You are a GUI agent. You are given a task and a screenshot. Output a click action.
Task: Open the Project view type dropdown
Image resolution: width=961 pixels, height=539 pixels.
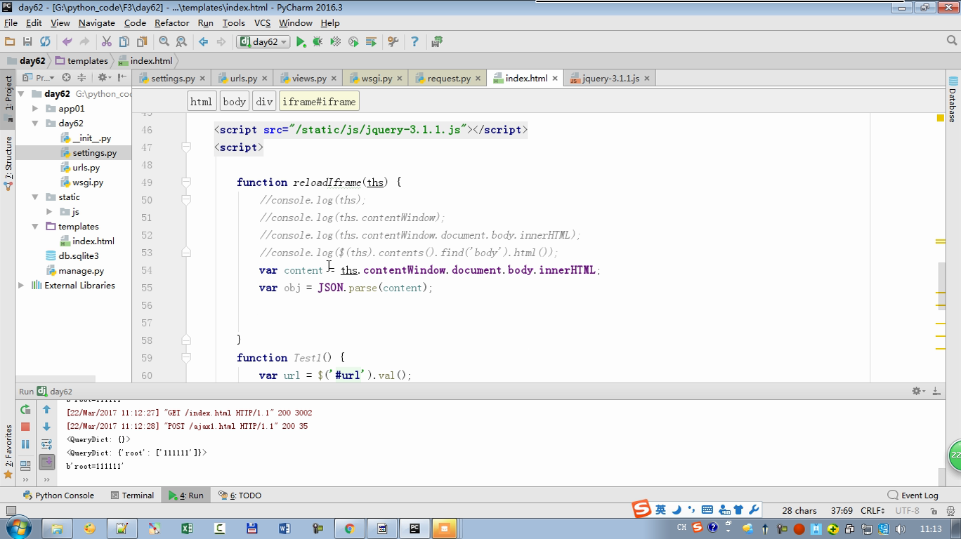click(x=38, y=78)
